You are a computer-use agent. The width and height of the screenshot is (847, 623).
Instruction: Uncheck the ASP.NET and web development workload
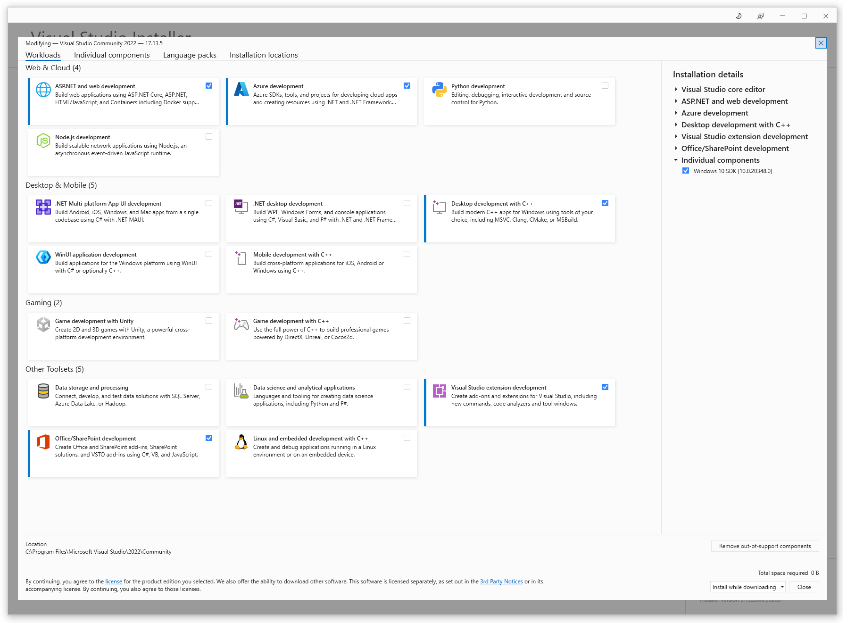[209, 86]
